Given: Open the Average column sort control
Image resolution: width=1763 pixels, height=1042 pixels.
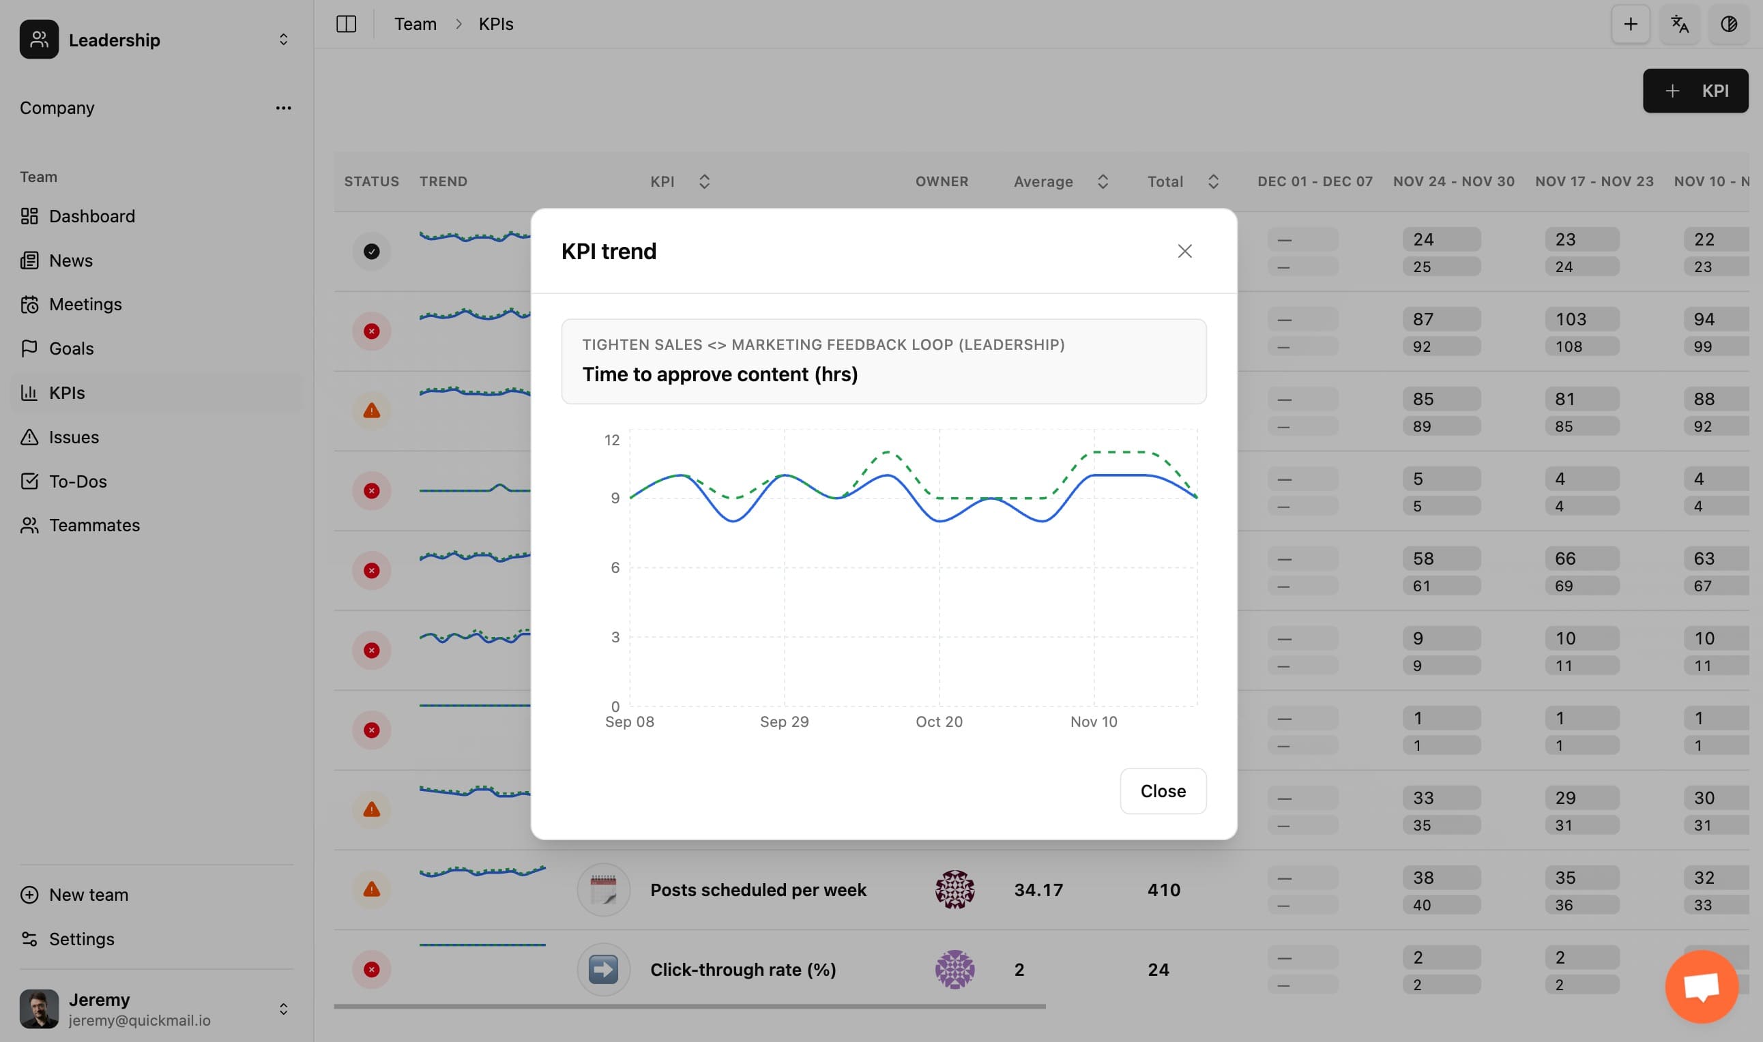Looking at the screenshot, I should tap(1103, 181).
